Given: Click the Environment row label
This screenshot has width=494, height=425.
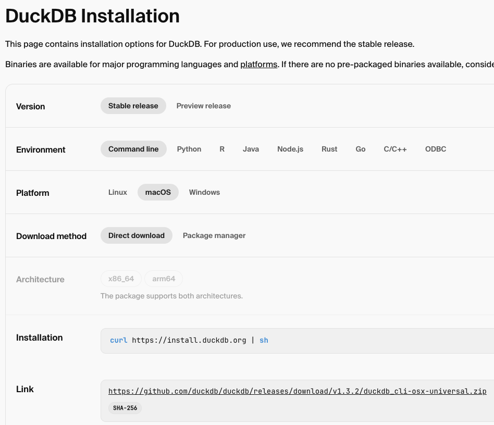Looking at the screenshot, I should (x=41, y=149).
